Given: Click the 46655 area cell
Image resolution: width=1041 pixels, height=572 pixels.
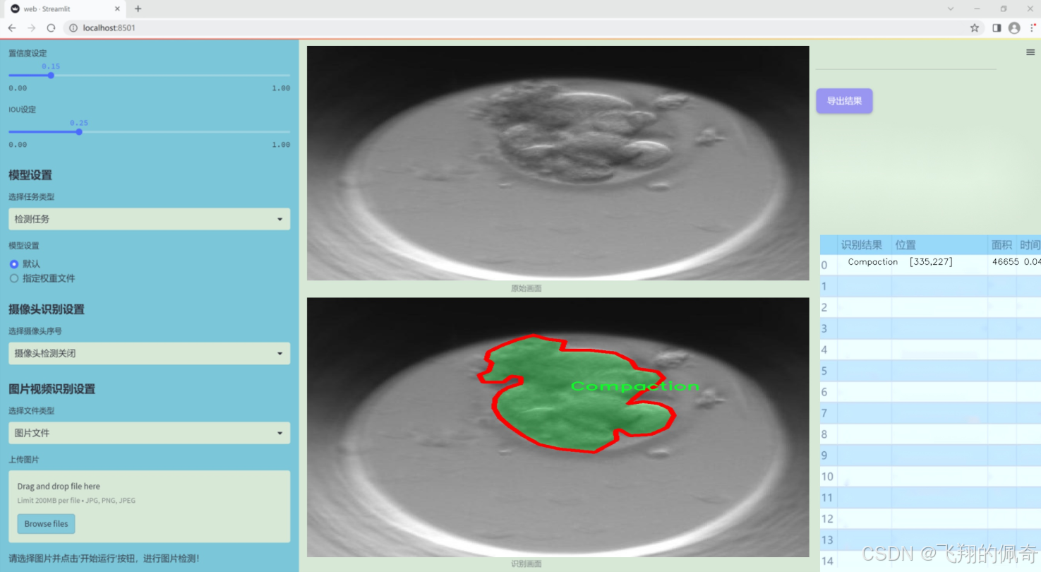Looking at the screenshot, I should (x=1004, y=262).
